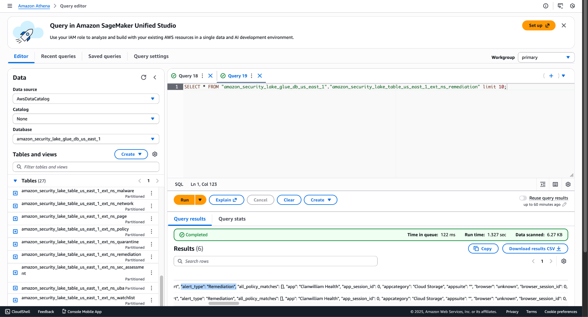Switch to the Saved queries tab
This screenshot has width=588, height=317.
click(x=105, y=56)
